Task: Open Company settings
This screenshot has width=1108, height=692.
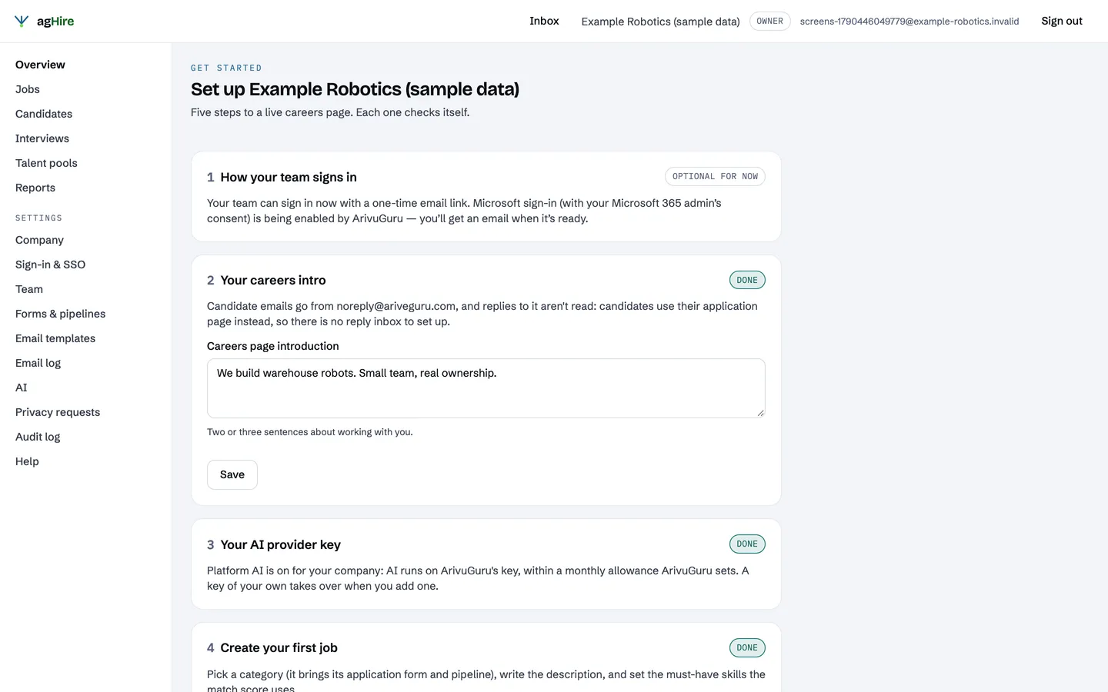Action: click(x=39, y=240)
